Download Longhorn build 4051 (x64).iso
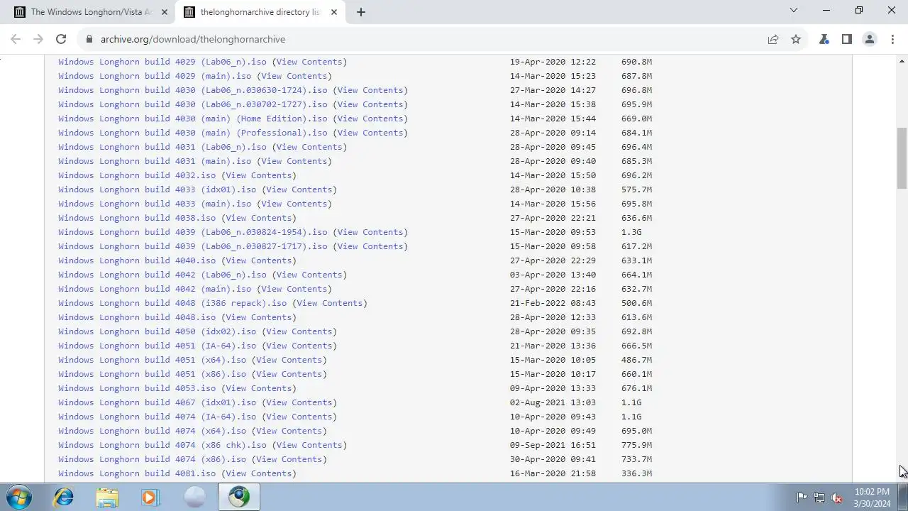The width and height of the screenshot is (908, 511). [x=153, y=360]
